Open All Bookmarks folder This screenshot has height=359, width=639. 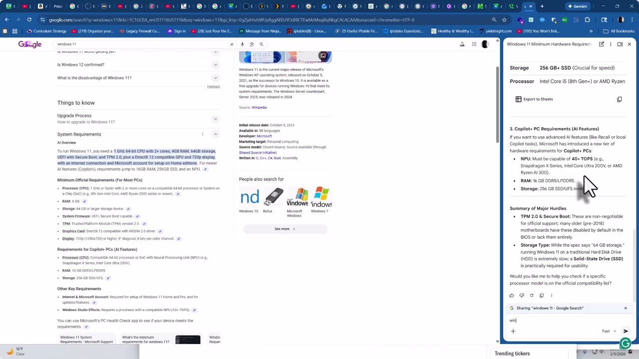pyautogui.click(x=619, y=31)
